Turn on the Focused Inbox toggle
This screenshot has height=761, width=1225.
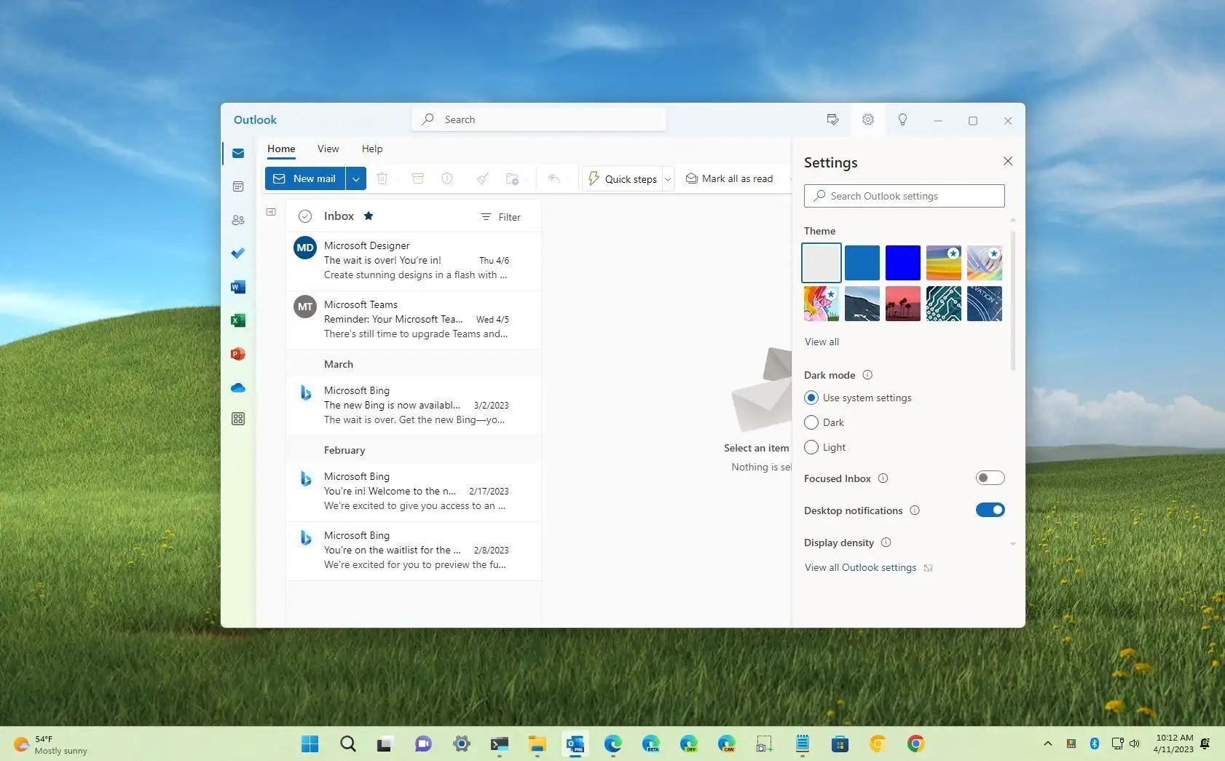point(990,478)
